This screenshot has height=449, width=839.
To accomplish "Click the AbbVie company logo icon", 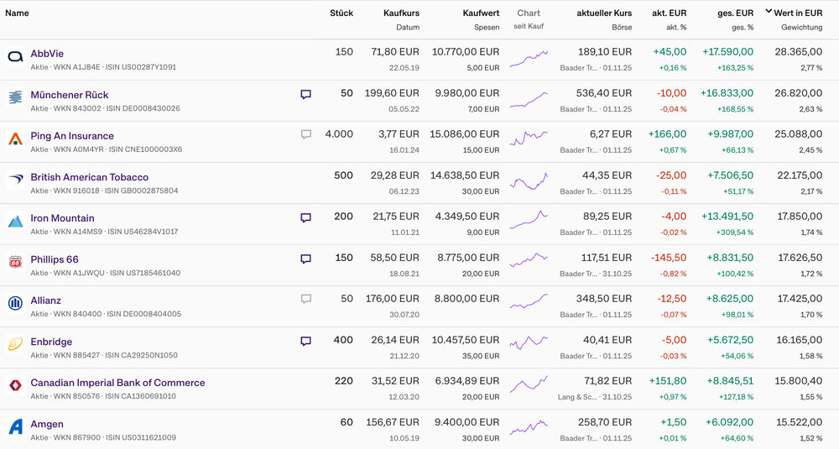I will point(15,57).
